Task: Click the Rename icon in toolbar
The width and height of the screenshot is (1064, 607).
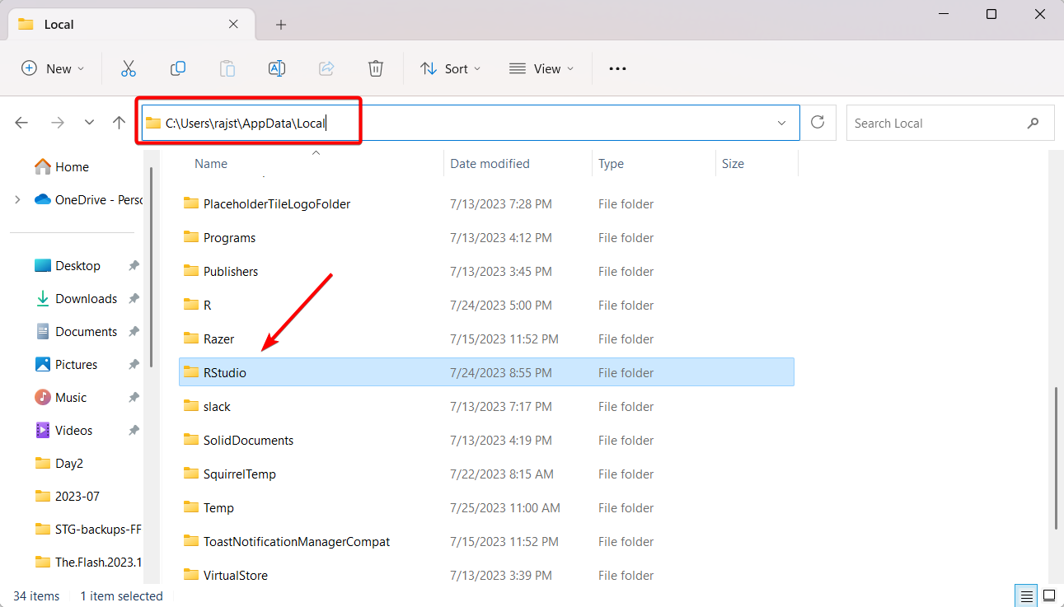Action: point(277,68)
